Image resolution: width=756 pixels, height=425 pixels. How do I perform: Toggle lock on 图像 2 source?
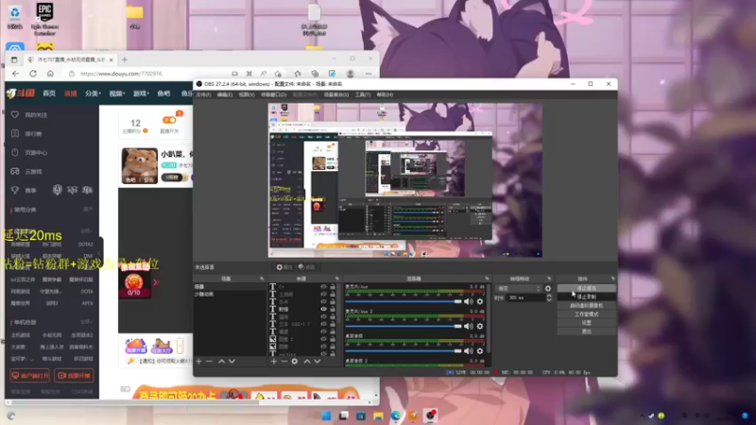333,339
